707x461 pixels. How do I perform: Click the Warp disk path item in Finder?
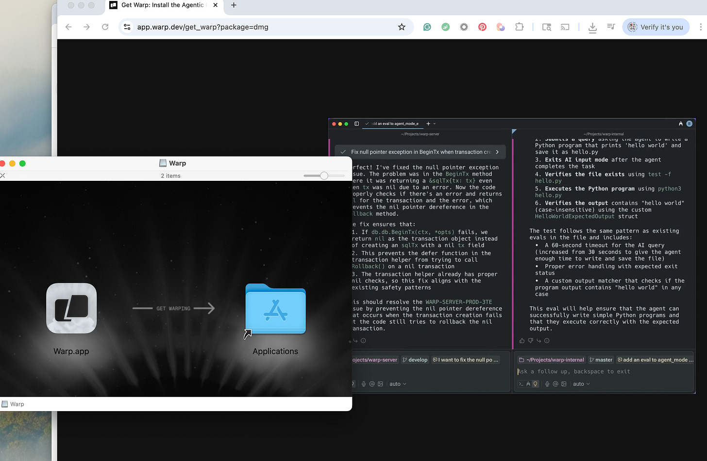coord(13,404)
